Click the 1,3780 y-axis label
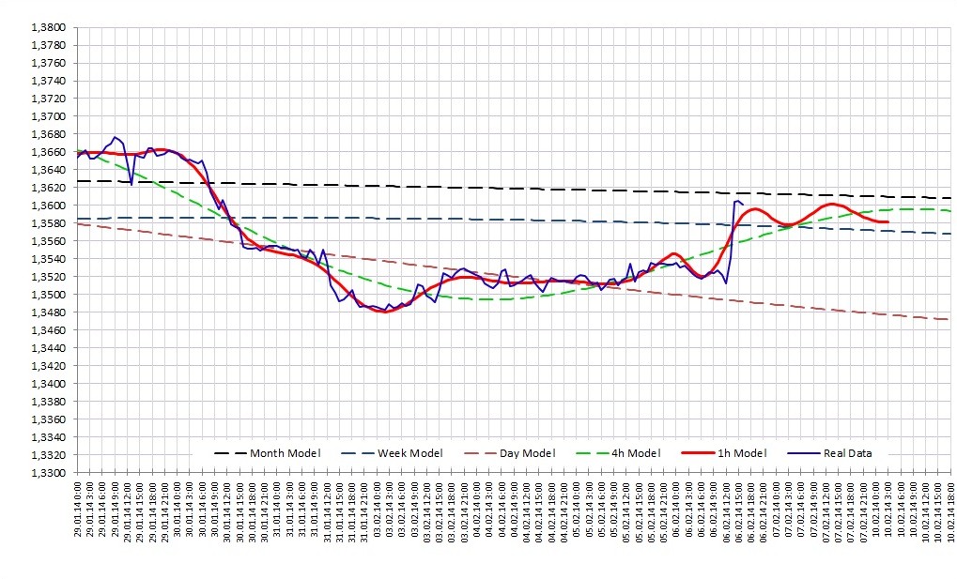The height and width of the screenshot is (579, 957). [x=48, y=45]
